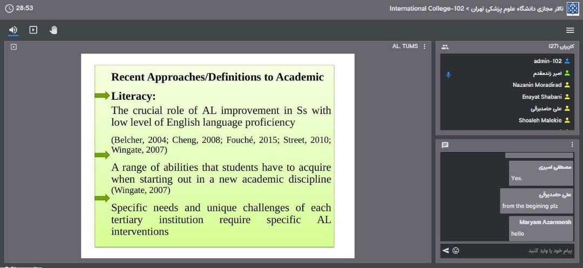
Task: Click the presentation slide area
Action: [x=218, y=156]
